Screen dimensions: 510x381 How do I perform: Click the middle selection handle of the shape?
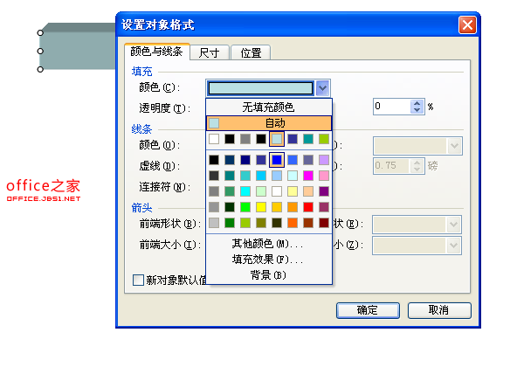[40, 51]
